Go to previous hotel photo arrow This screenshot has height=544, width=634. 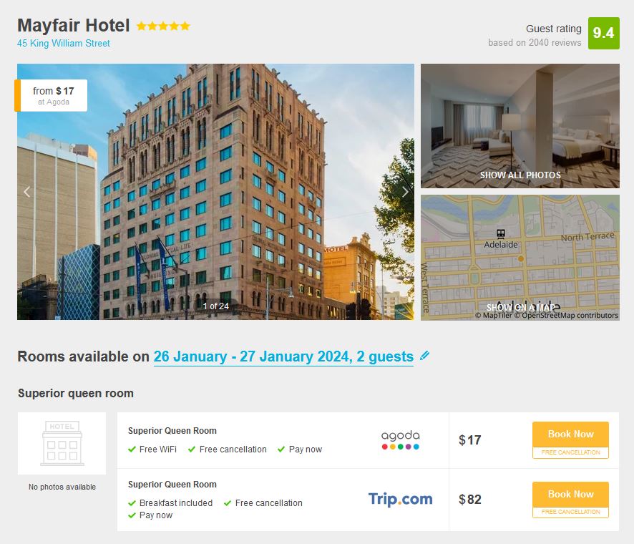[x=27, y=192]
